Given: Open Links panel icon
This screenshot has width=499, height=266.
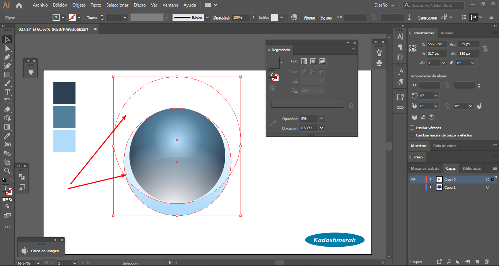Looking at the screenshot, I should pyautogui.click(x=400, y=107).
